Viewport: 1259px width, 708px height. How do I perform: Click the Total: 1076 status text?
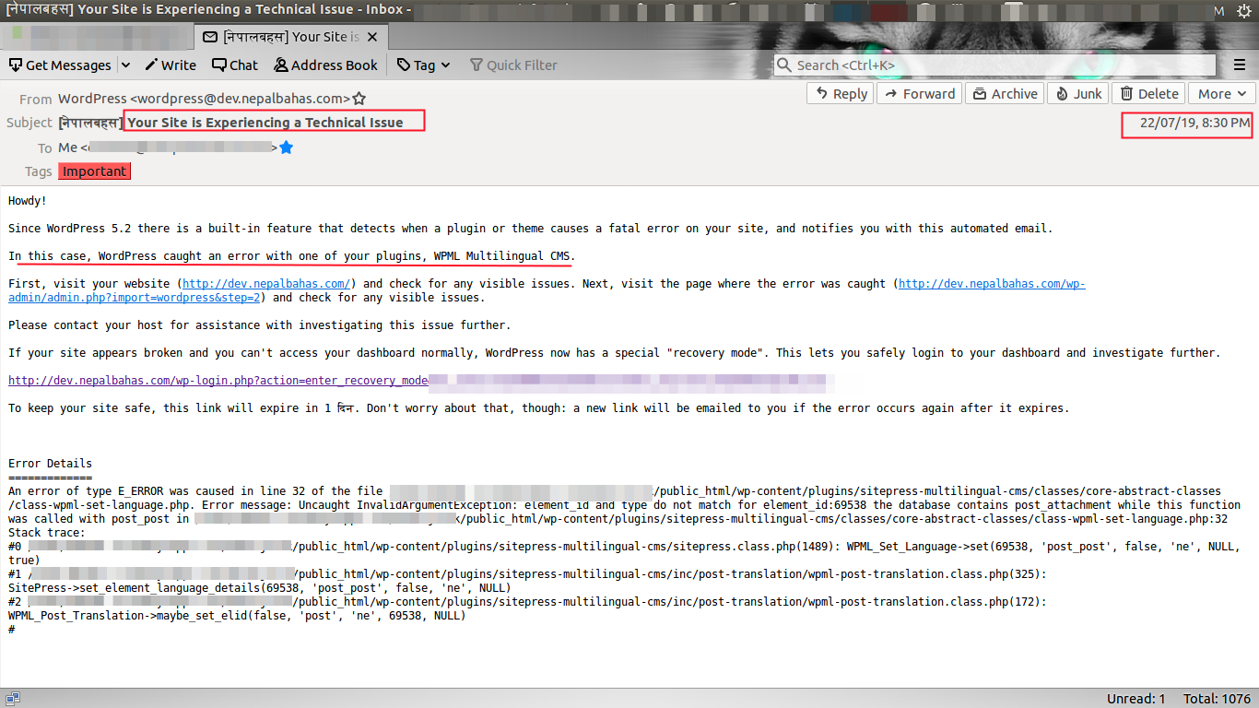[x=1217, y=699]
